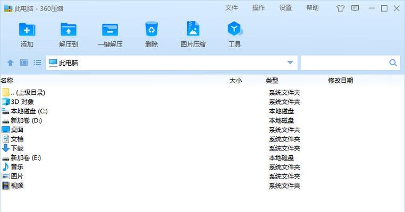Select the 图片 entry name

[x=17, y=176]
